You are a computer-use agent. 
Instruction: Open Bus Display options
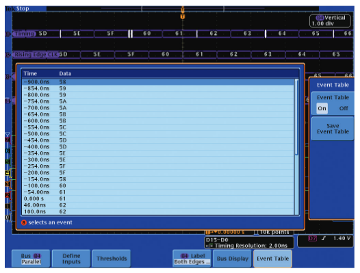[232, 259]
